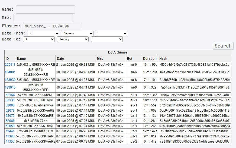Open the Date From day dropdown
The height and width of the screenshot is (148, 236).
pos(44,33)
